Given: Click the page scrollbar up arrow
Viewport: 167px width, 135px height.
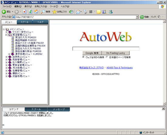Looking at the screenshot, I should click(164, 21).
